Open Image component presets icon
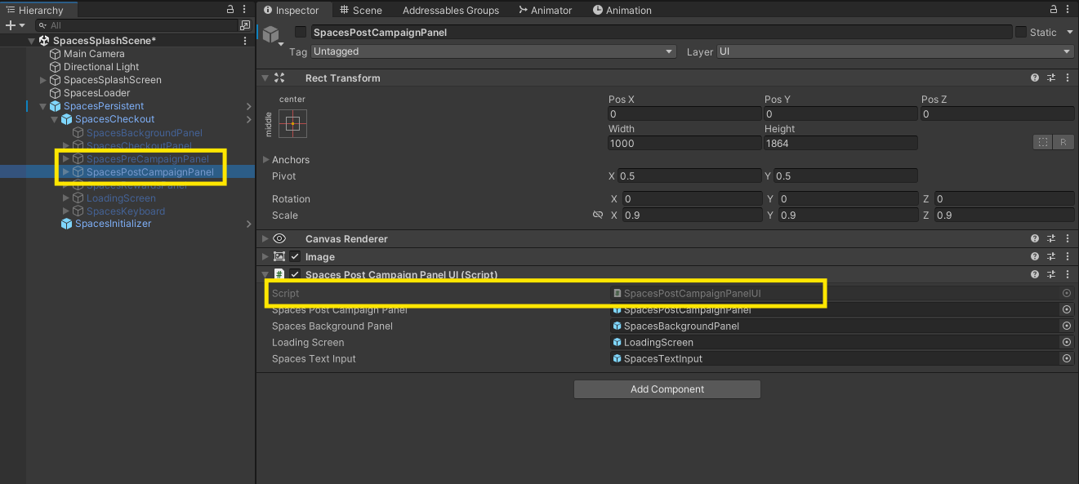 click(x=1051, y=257)
